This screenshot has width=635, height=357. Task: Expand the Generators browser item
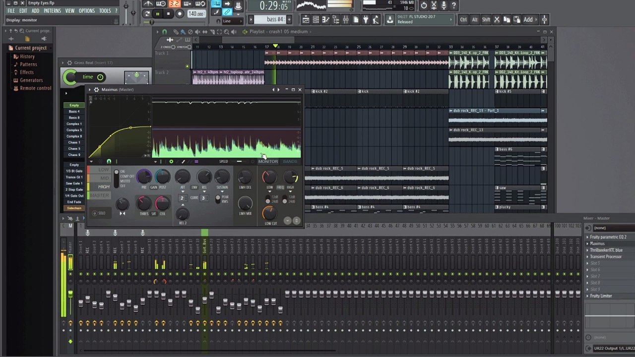point(31,80)
